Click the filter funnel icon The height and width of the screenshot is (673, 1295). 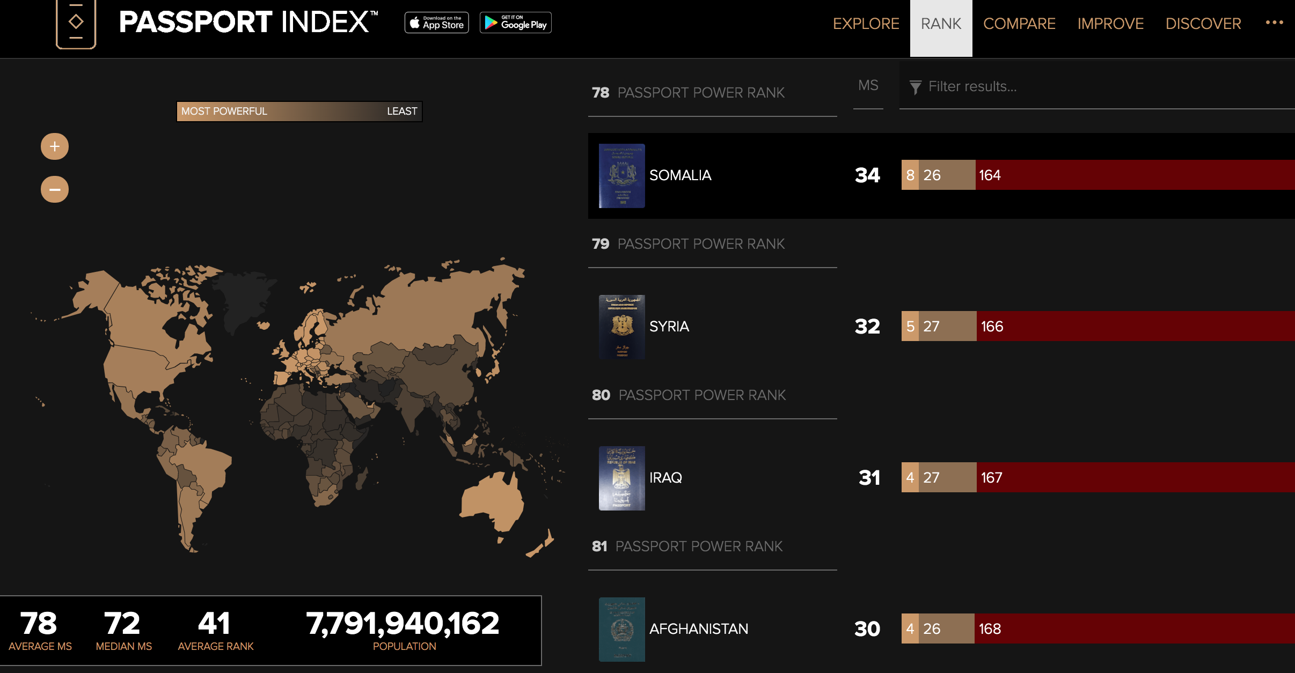coord(916,87)
